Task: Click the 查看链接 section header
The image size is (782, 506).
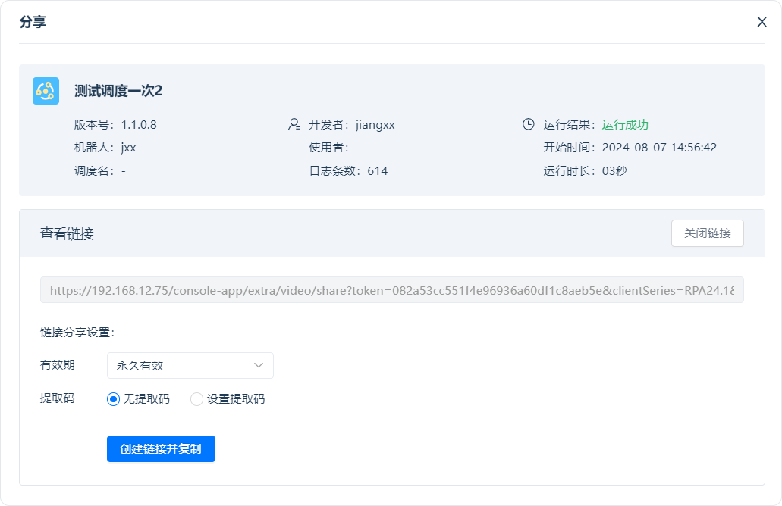Action: coord(67,233)
